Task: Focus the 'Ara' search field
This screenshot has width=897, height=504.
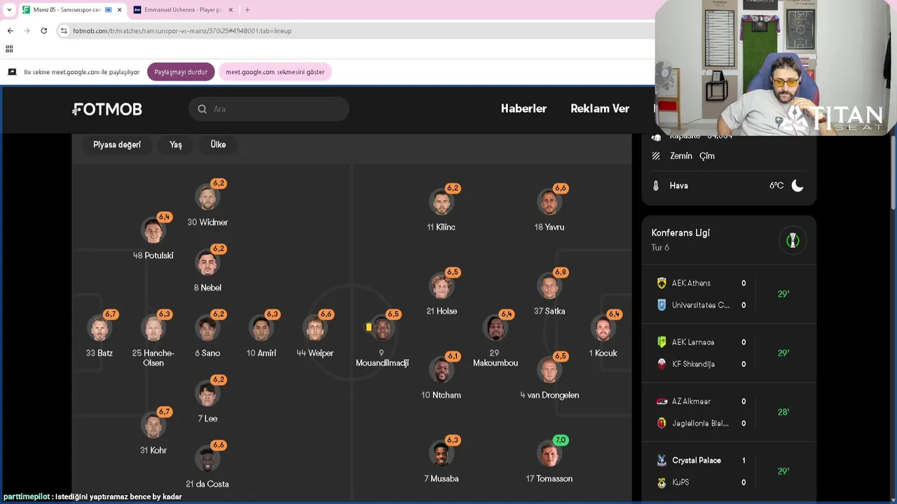Action: pyautogui.click(x=269, y=109)
